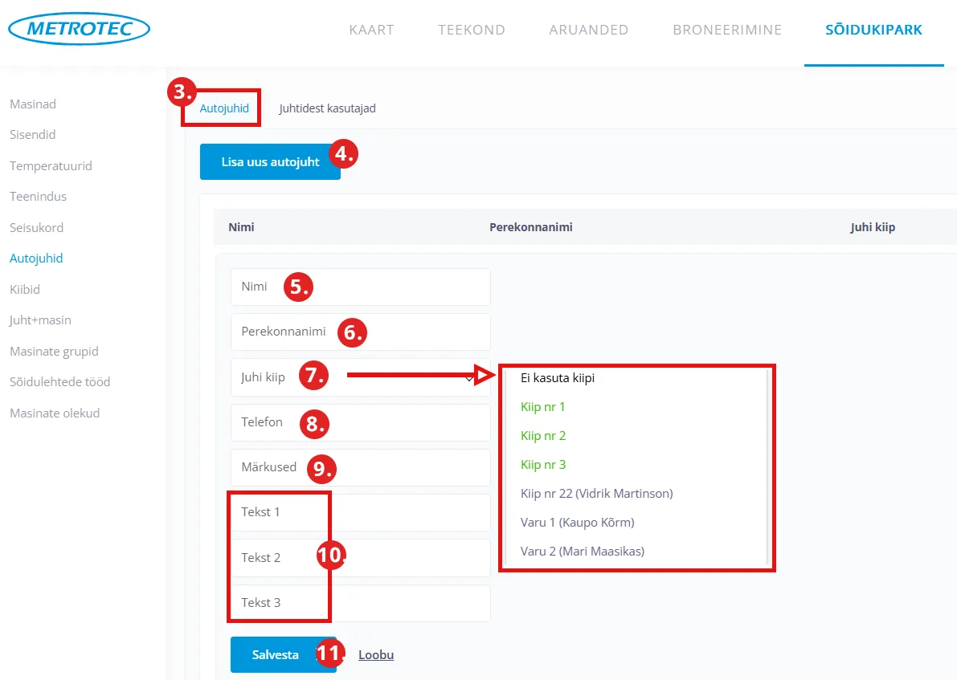Navigate to Kiibid in sidebar
This screenshot has height=680, width=957.
25,289
